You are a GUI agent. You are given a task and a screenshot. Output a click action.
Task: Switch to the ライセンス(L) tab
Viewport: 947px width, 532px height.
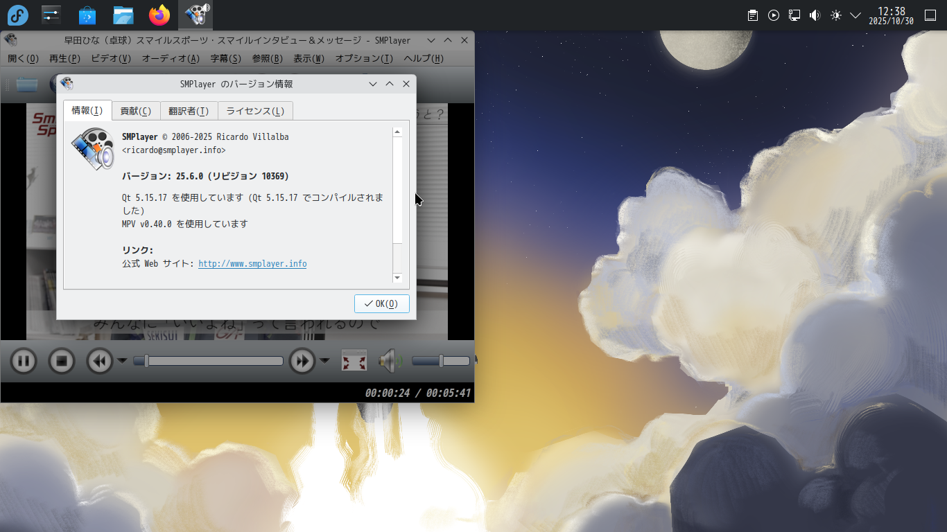(255, 111)
